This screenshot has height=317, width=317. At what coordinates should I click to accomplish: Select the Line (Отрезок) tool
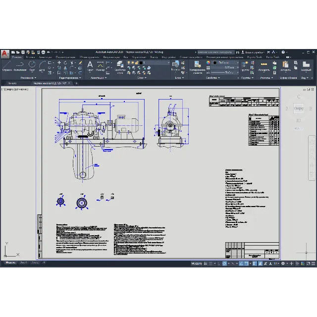pyautogui.click(x=7, y=66)
